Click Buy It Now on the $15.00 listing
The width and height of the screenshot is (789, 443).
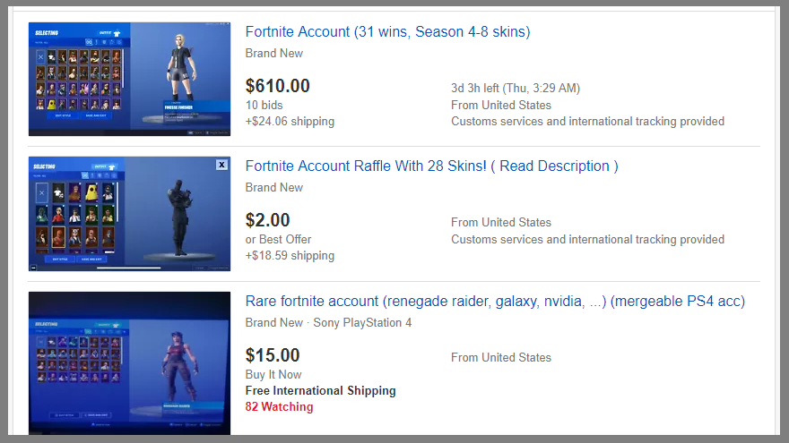click(x=273, y=374)
